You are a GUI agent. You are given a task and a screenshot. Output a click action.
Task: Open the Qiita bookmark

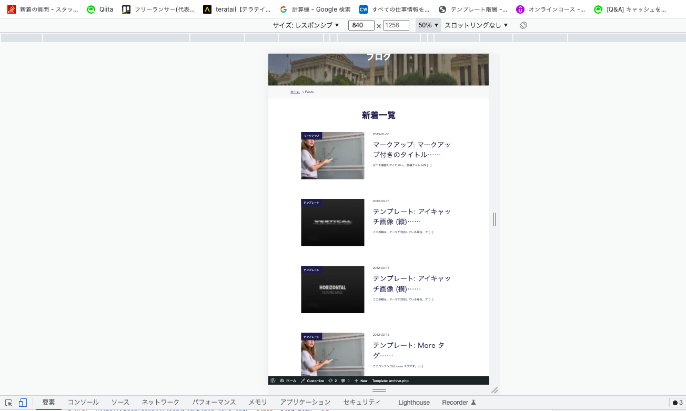click(99, 9)
